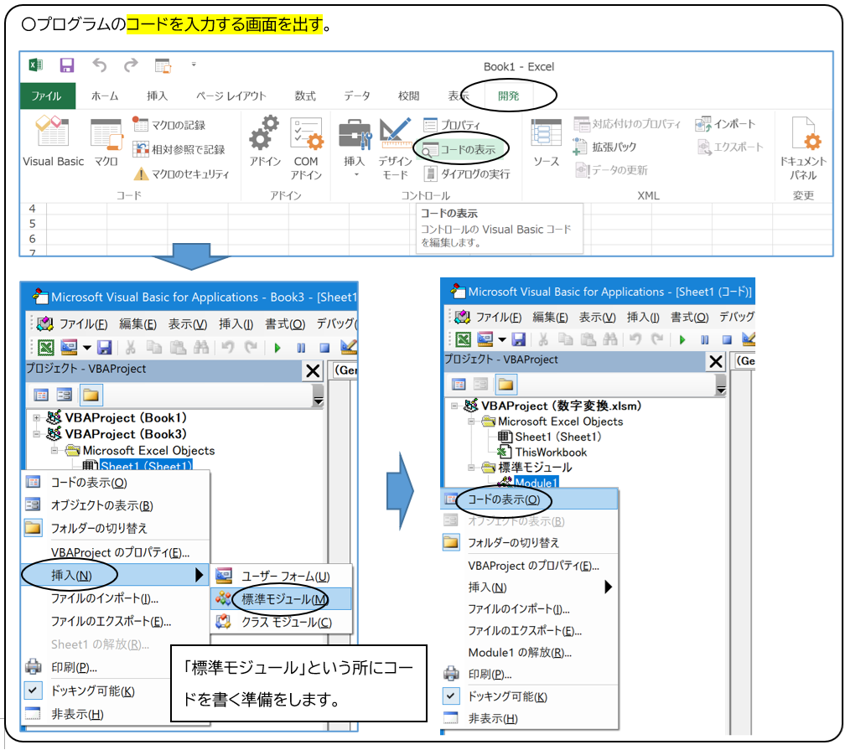The width and height of the screenshot is (850, 750).
Task: Click the マクロの記録 icon
Action: (x=141, y=125)
